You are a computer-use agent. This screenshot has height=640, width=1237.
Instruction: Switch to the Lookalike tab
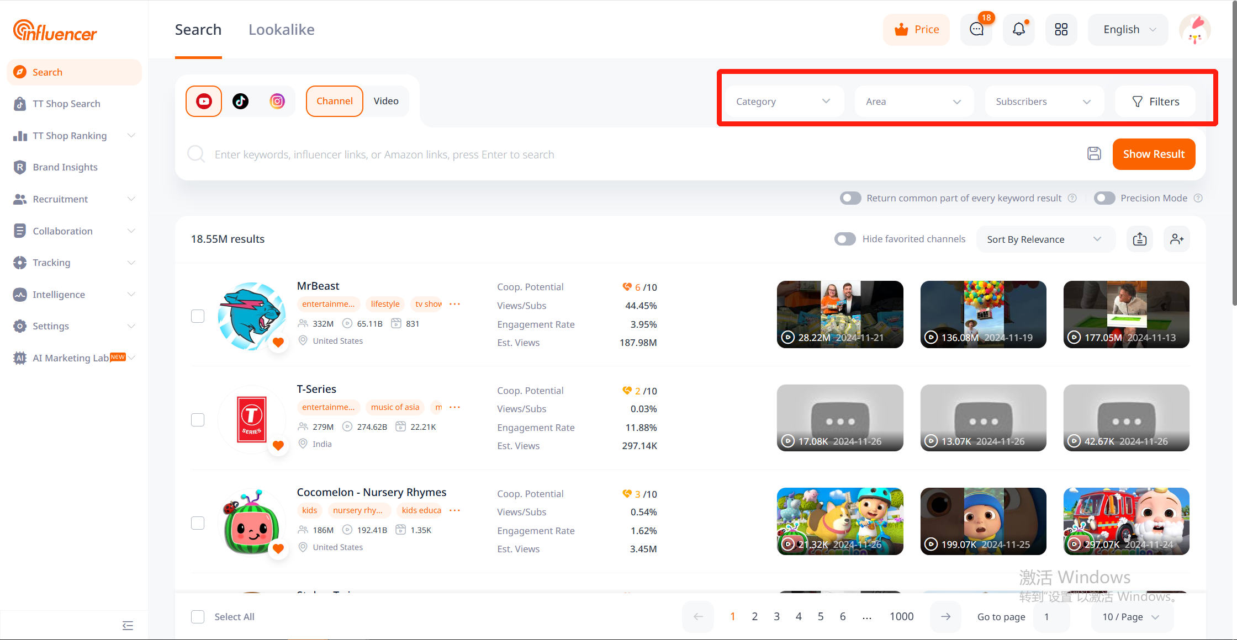click(281, 30)
